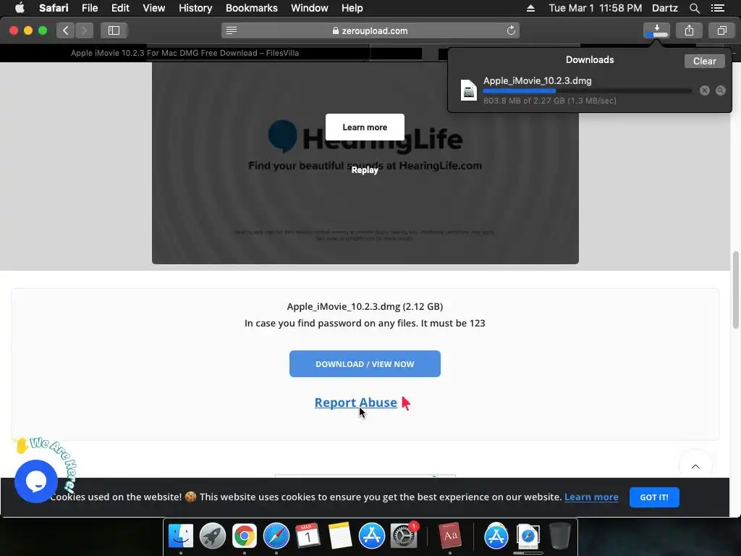Show all tabs overview
Viewport: 741px width, 556px height.
[x=721, y=30]
